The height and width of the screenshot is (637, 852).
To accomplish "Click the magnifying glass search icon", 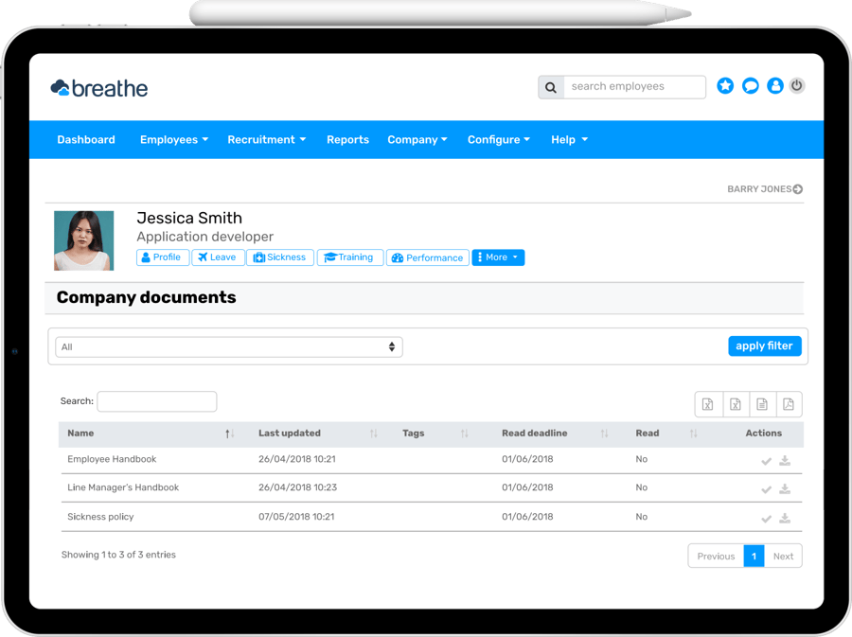I will click(550, 87).
